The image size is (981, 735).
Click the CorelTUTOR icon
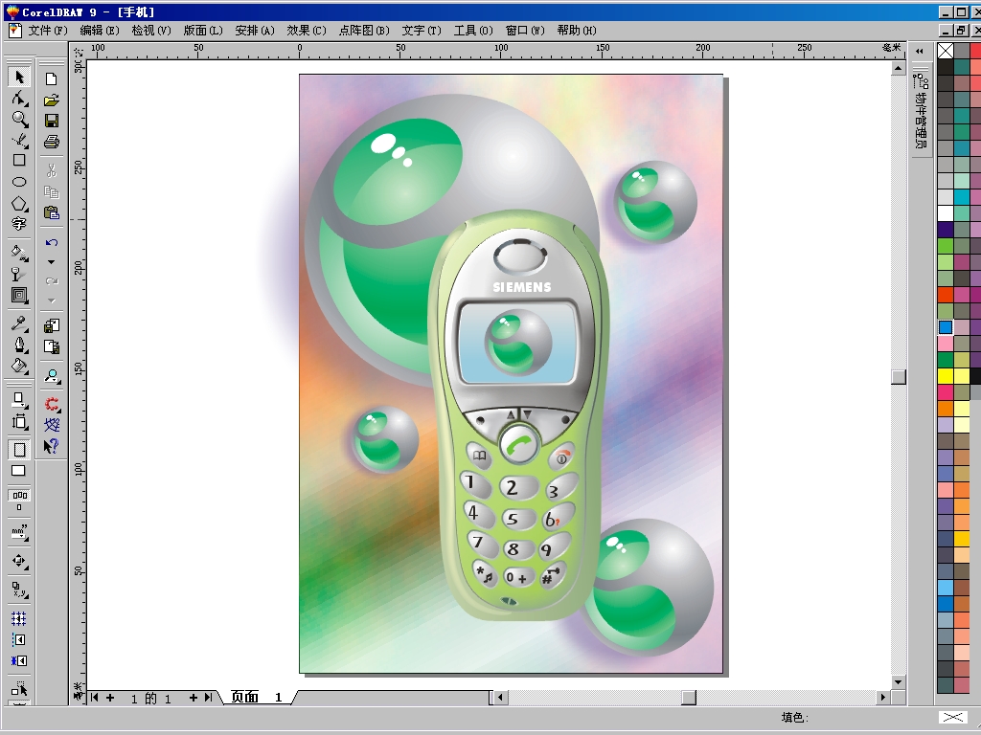52,425
